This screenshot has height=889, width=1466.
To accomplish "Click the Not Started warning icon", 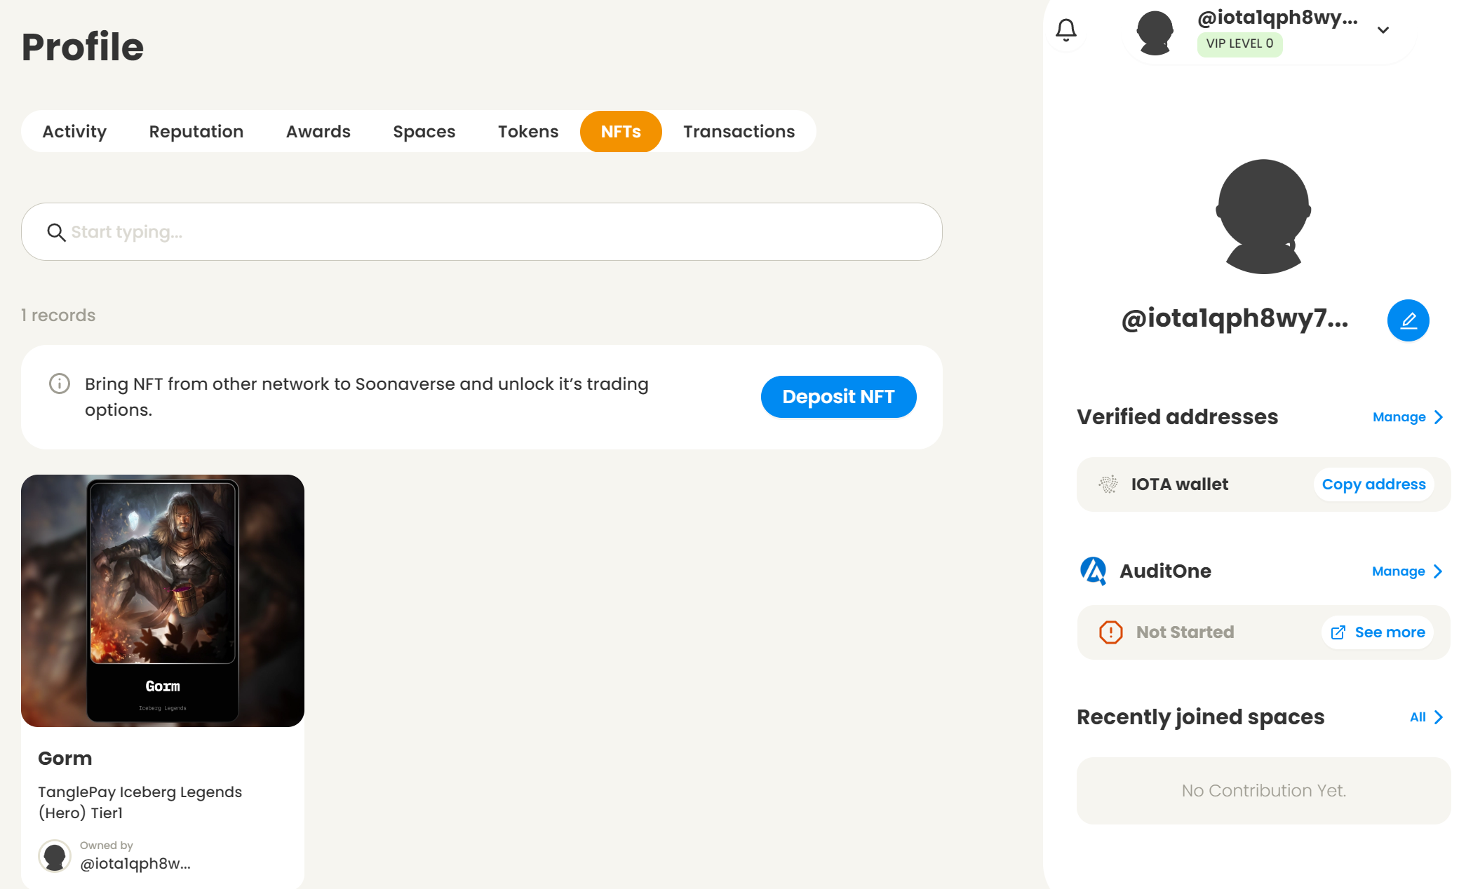I will point(1110,632).
